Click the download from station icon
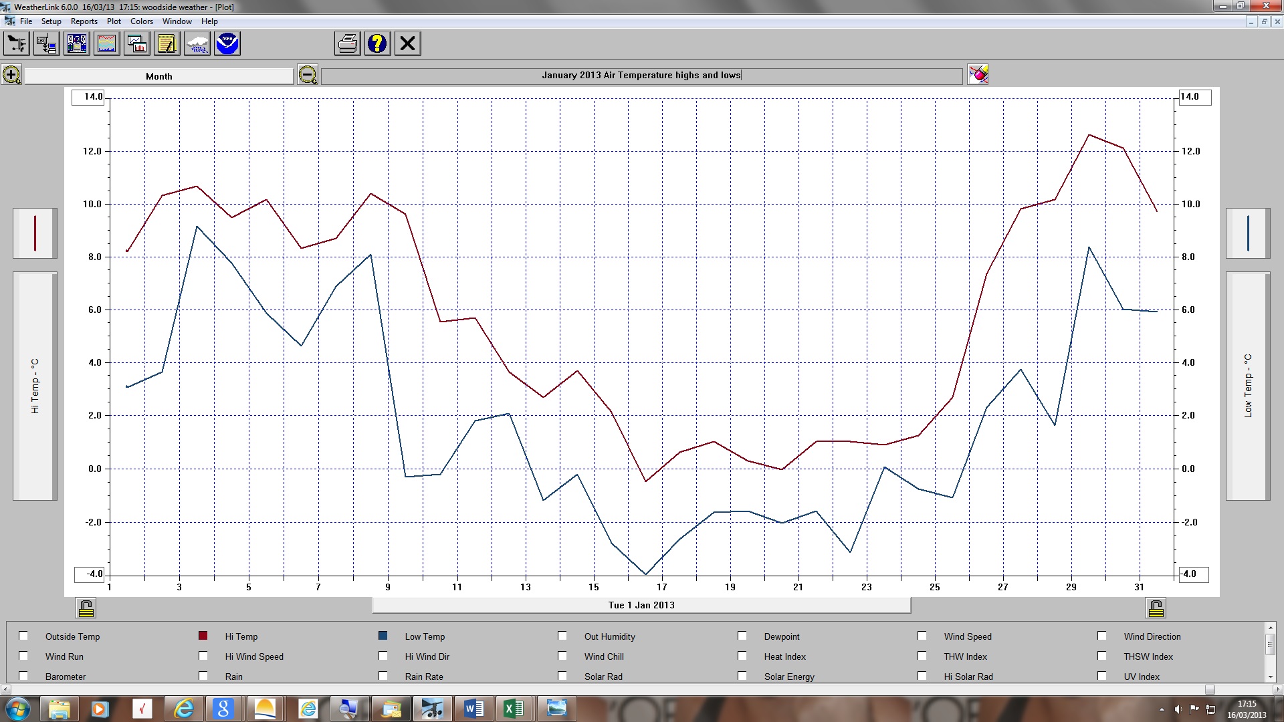1284x722 pixels. pos(47,44)
